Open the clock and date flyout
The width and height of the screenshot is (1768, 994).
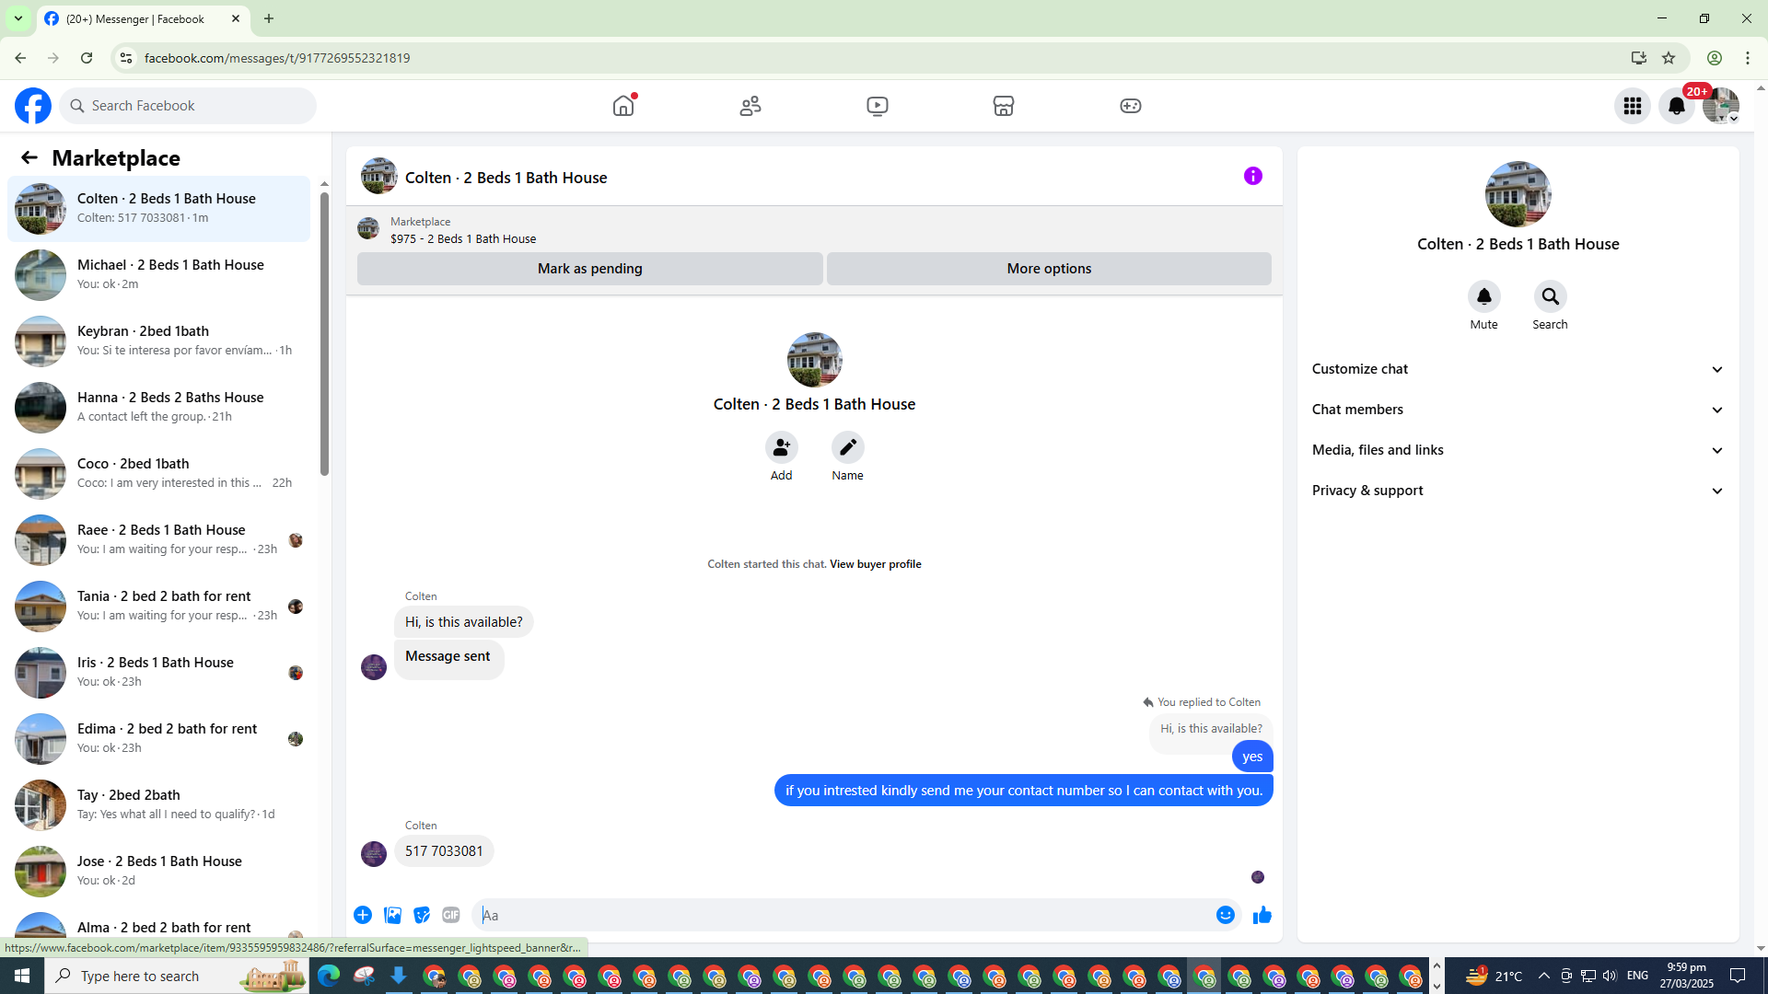pos(1687,976)
